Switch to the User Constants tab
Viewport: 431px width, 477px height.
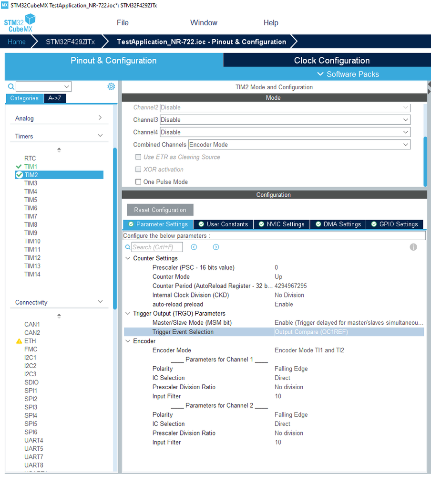(x=223, y=224)
